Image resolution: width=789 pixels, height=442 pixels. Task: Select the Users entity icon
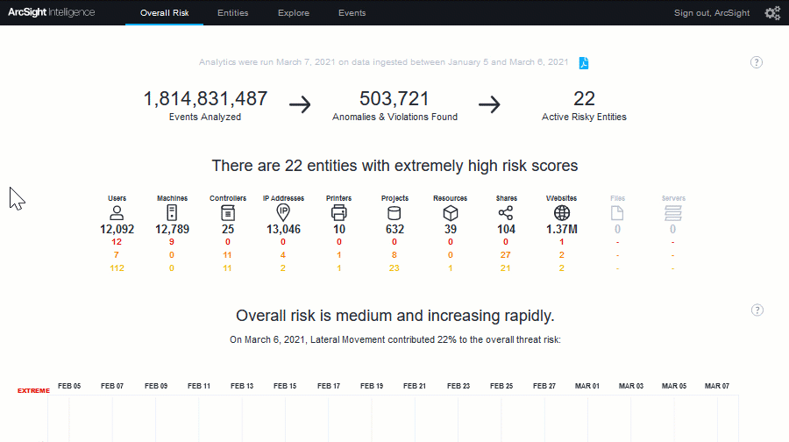117,212
